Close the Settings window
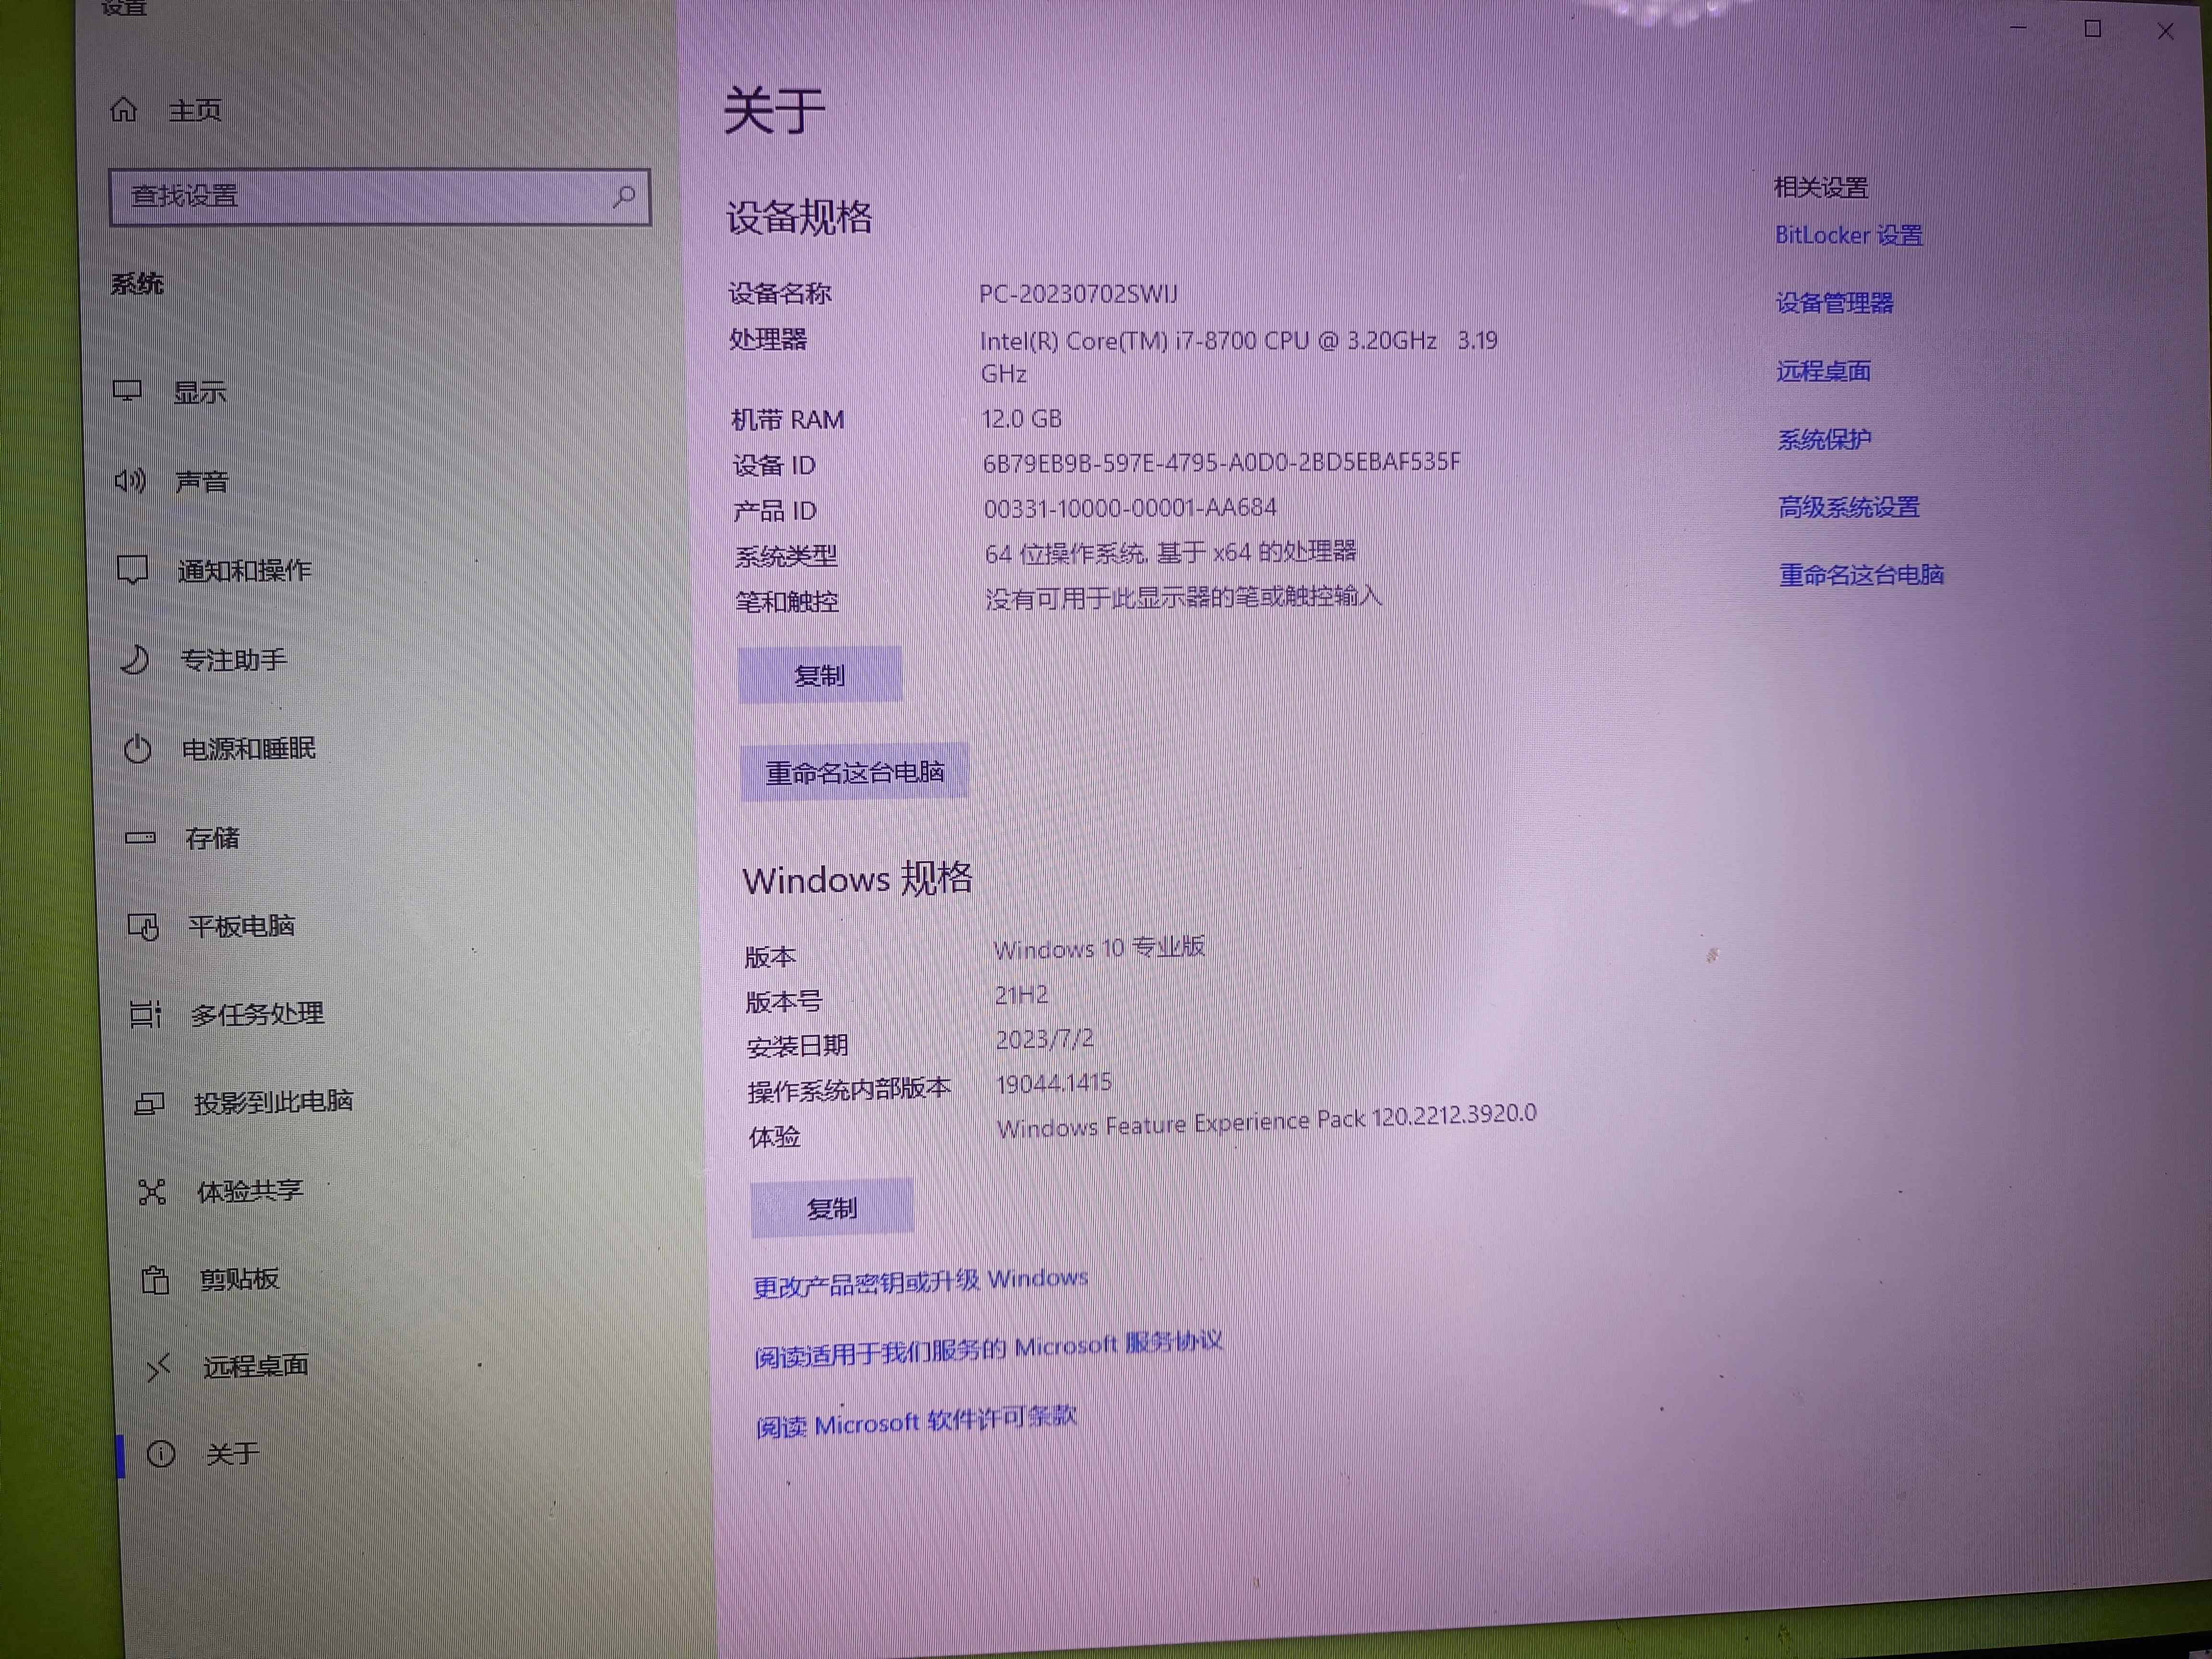This screenshot has width=2212, height=1659. (x=2165, y=31)
